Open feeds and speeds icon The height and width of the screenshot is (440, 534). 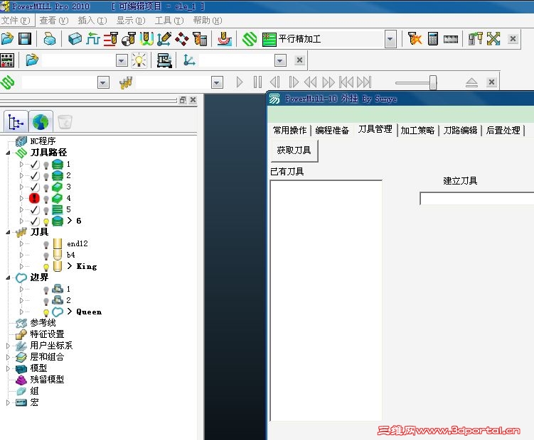93,39
